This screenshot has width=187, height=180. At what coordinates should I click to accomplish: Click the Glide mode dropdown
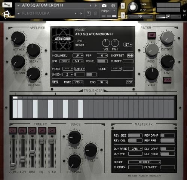pyautogui.click(x=116, y=69)
